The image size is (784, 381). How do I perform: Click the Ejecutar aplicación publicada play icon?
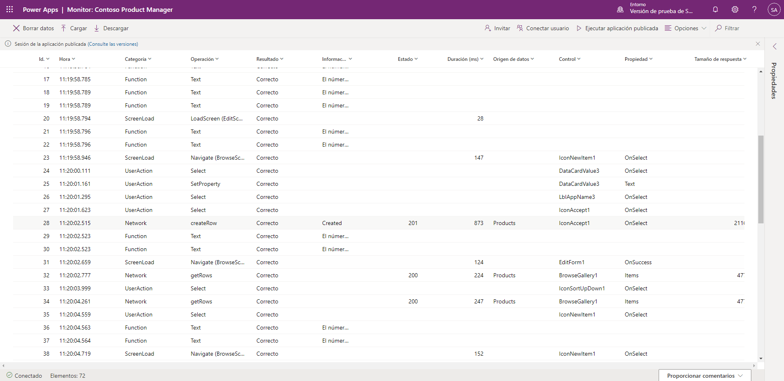[x=579, y=28]
